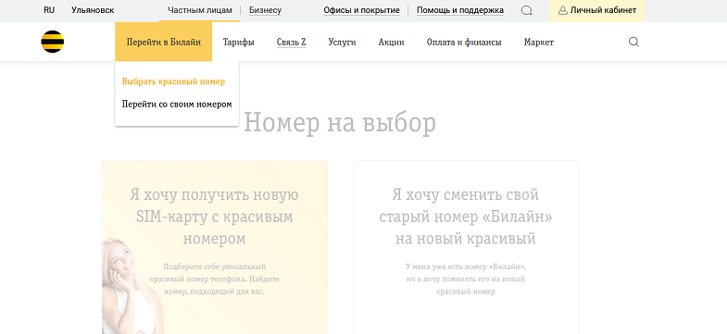The width and height of the screenshot is (727, 334).
Task: Select Частным лицам tab
Action: click(x=200, y=10)
